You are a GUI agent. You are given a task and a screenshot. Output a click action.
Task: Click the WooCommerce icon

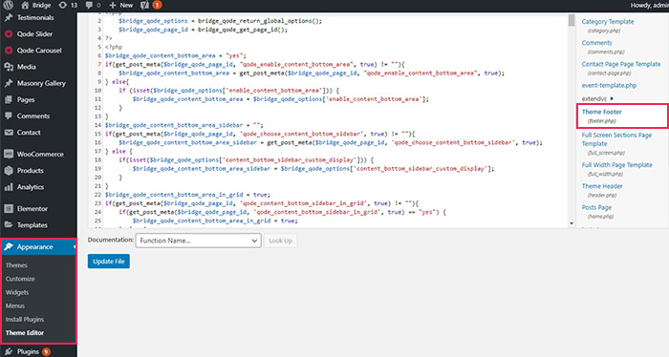click(9, 155)
